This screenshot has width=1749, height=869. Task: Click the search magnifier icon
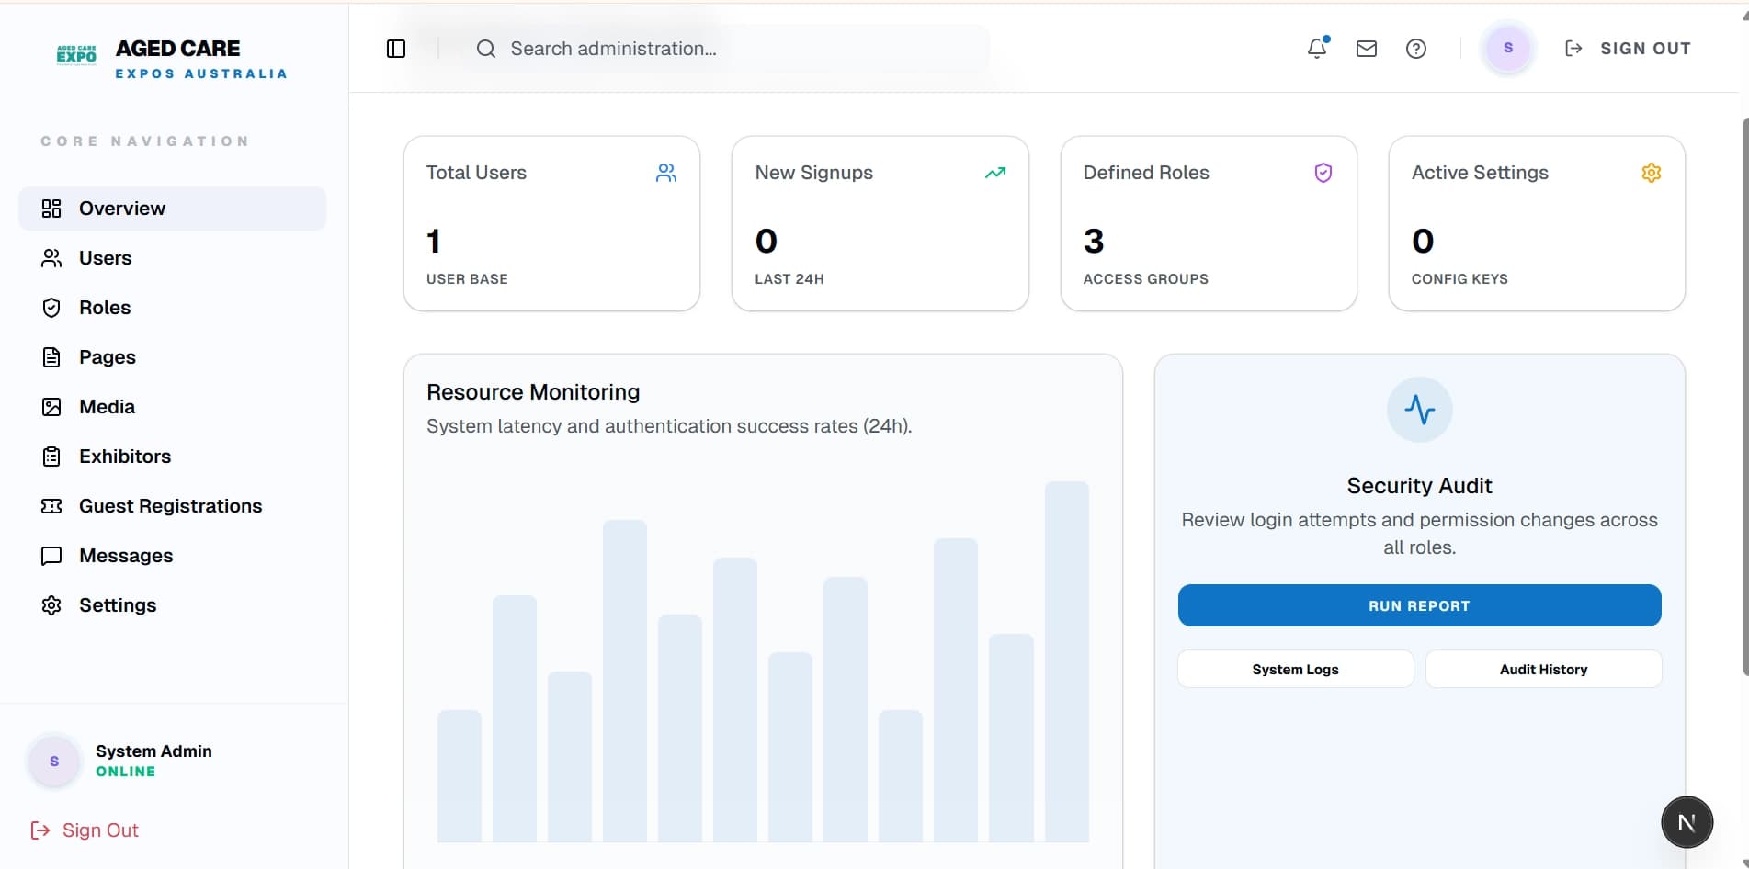coord(486,49)
